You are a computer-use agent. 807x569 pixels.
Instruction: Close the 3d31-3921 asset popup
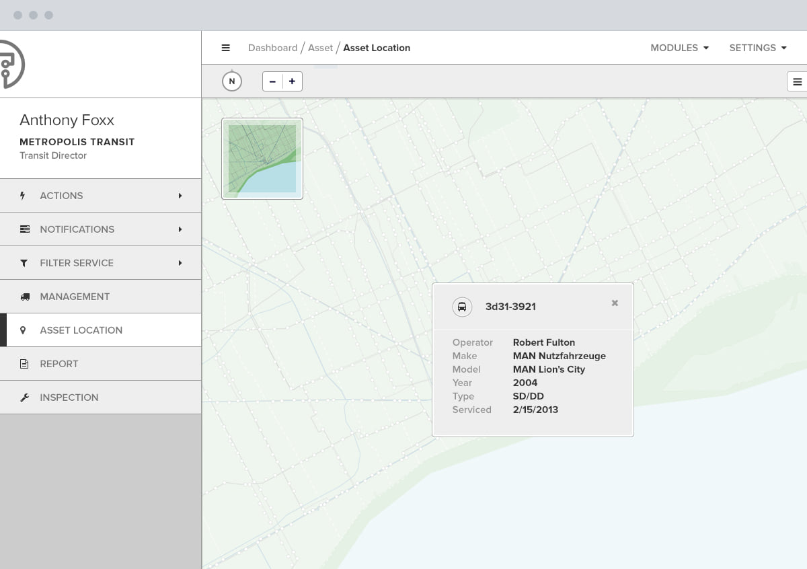(615, 303)
